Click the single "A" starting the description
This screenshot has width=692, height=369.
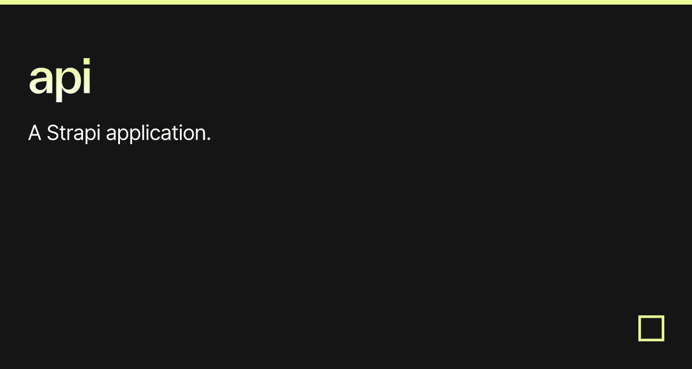pos(35,133)
